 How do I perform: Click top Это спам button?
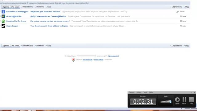click(x=15, y=7)
